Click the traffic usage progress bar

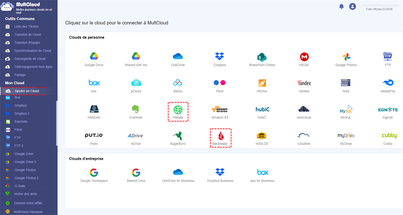click(380, 6)
